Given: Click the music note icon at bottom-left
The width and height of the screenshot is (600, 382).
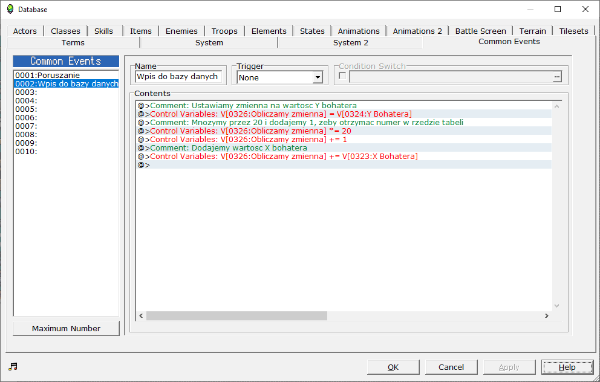Looking at the screenshot, I should (x=13, y=367).
